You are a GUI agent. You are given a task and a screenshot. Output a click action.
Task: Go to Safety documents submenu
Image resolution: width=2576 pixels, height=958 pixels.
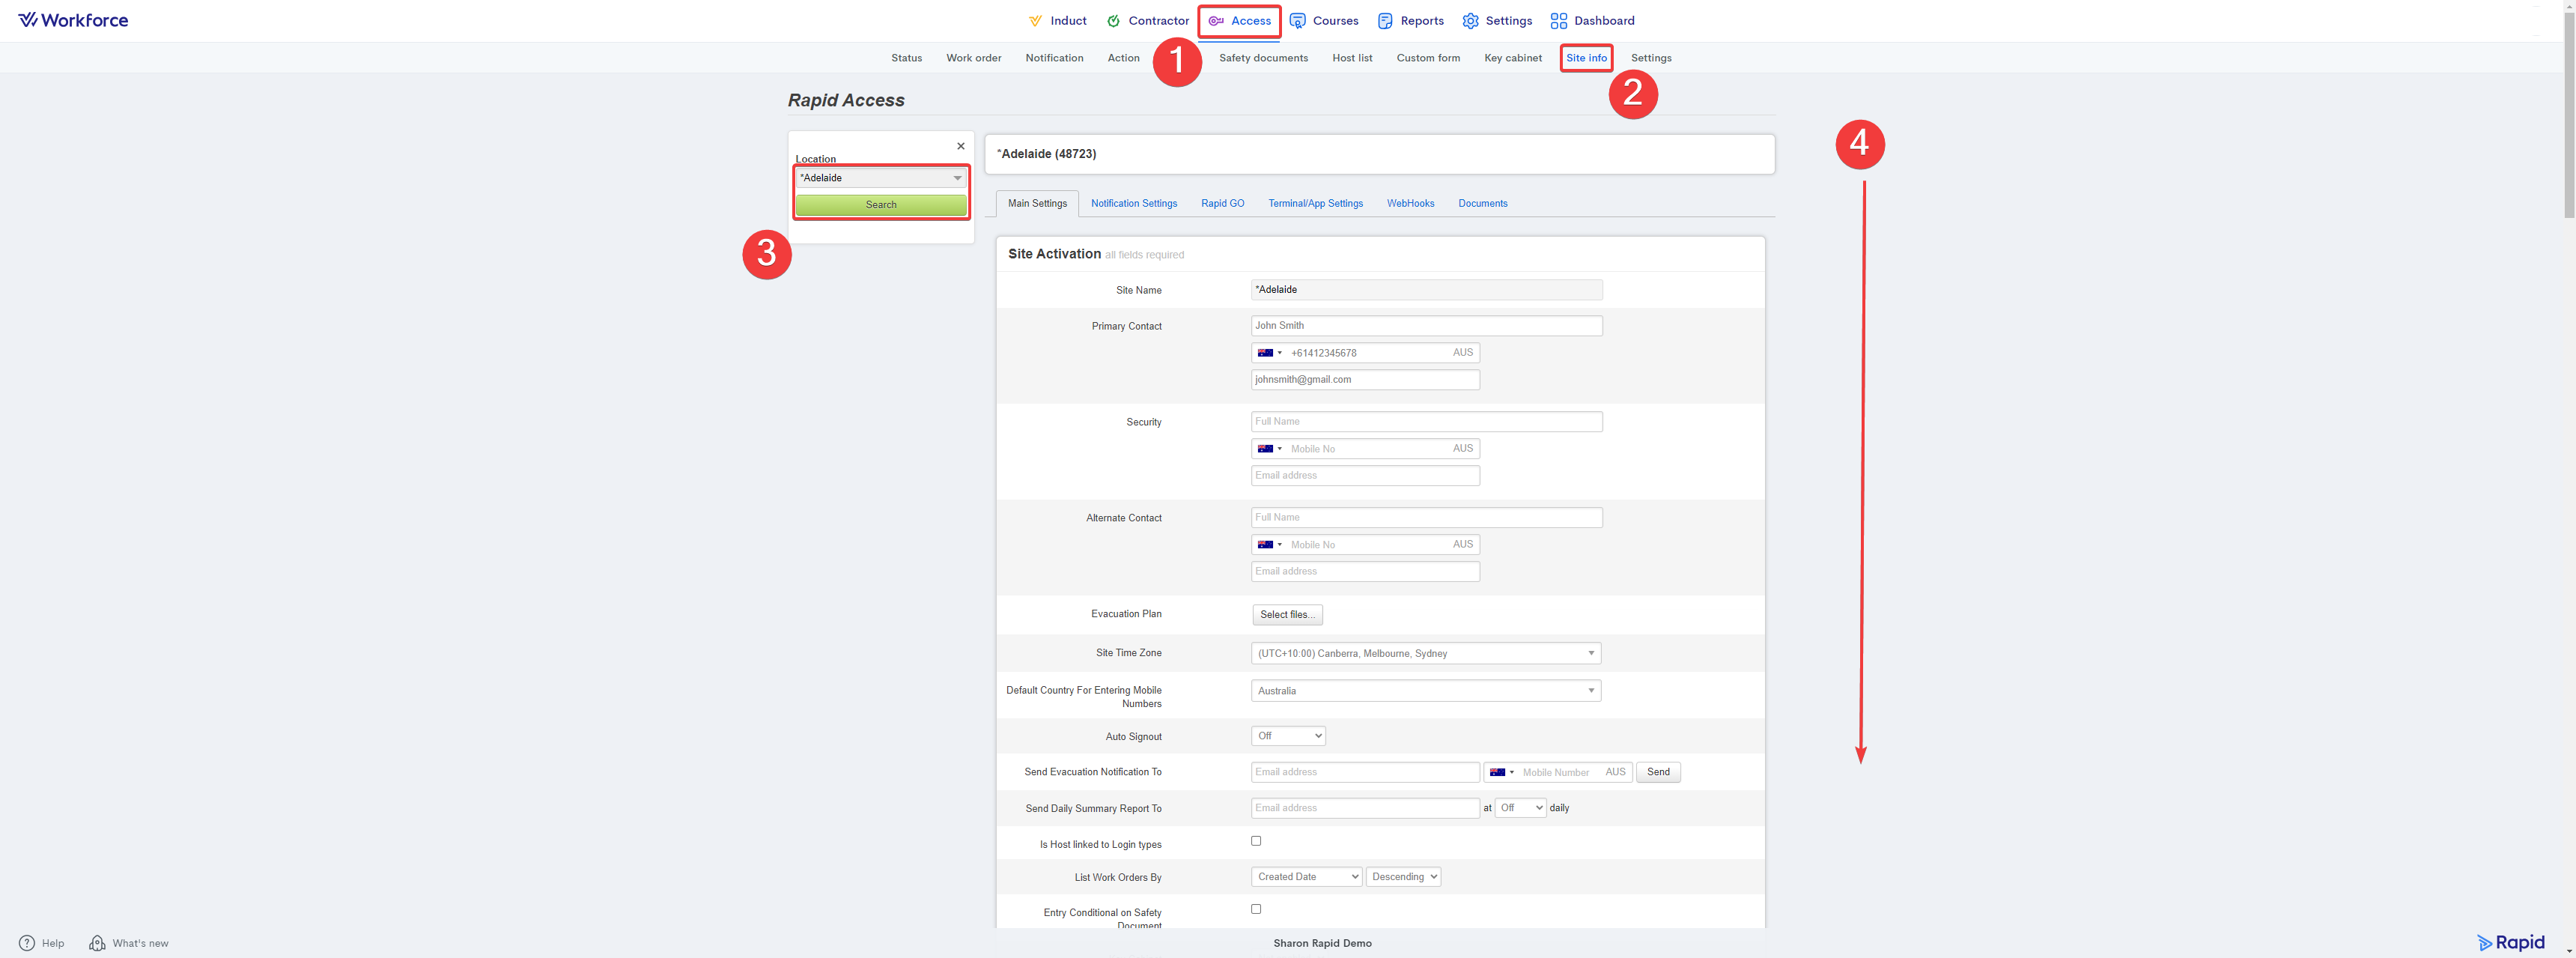pos(1263,58)
